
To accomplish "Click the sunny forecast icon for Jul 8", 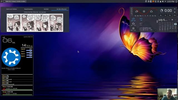I will point(133,28).
